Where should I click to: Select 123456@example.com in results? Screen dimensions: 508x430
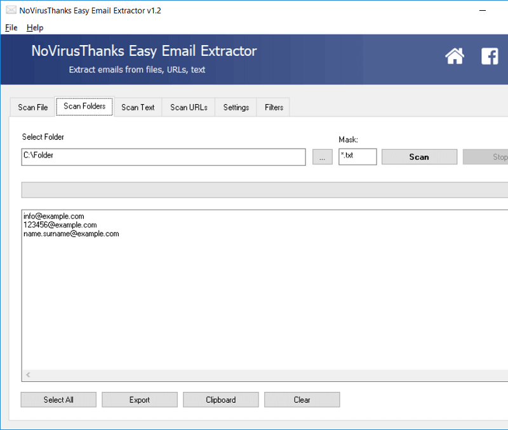[60, 225]
